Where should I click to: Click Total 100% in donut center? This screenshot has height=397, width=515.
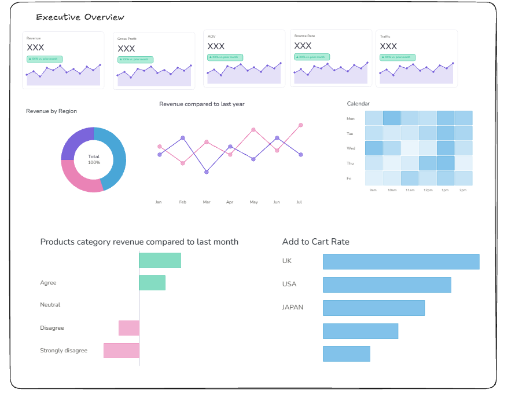click(x=94, y=159)
